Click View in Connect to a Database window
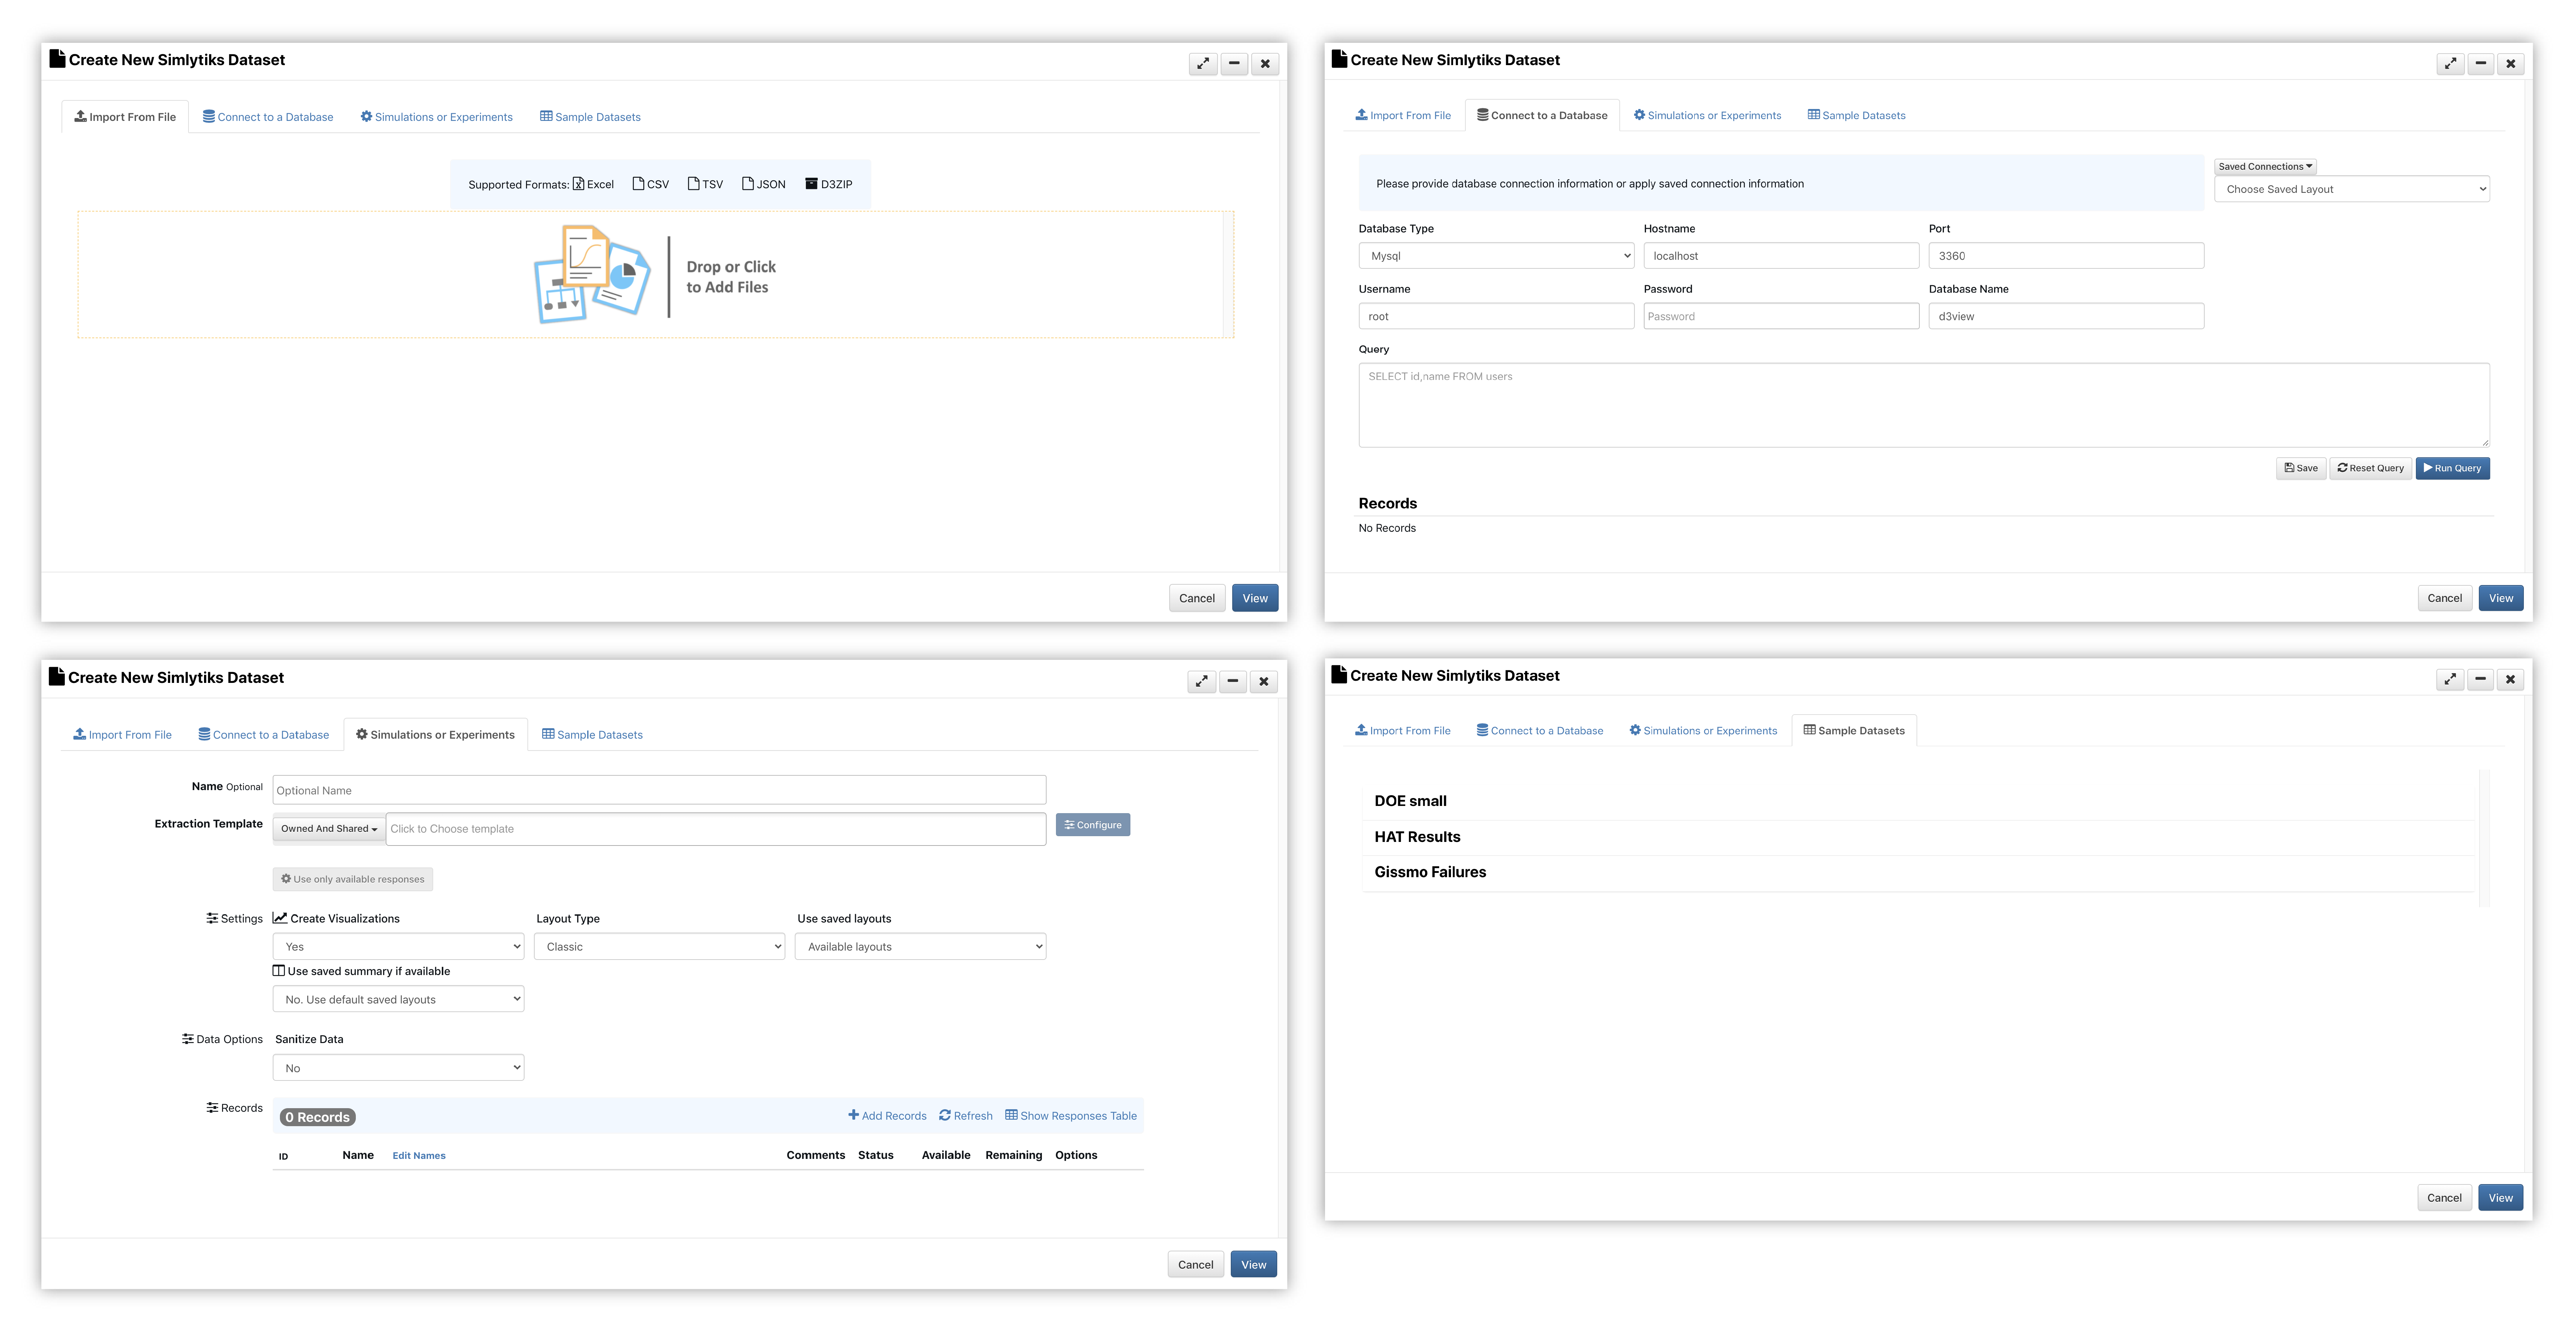Screen dimensions: 2576x1337 [x=2501, y=598]
